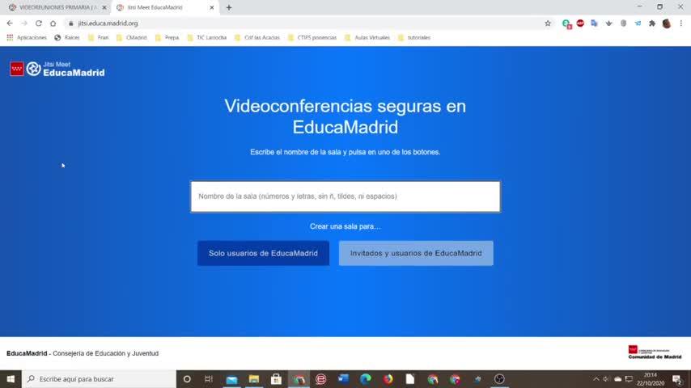Open the CMadrid bookmarks folder
The image size is (691, 388).
[x=132, y=37]
